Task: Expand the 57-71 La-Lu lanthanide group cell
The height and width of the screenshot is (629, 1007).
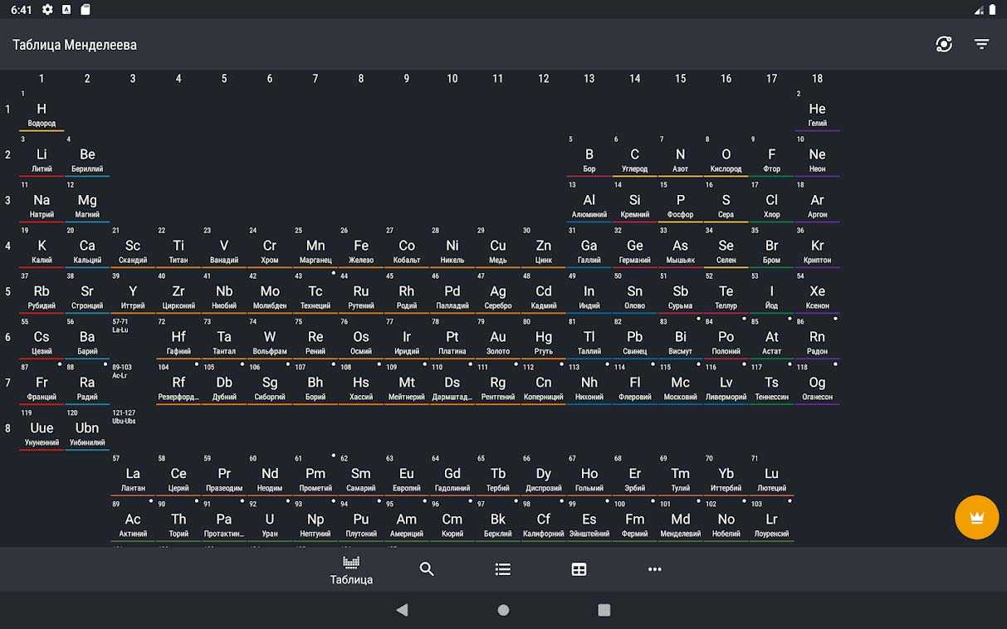Action: pyautogui.click(x=132, y=337)
